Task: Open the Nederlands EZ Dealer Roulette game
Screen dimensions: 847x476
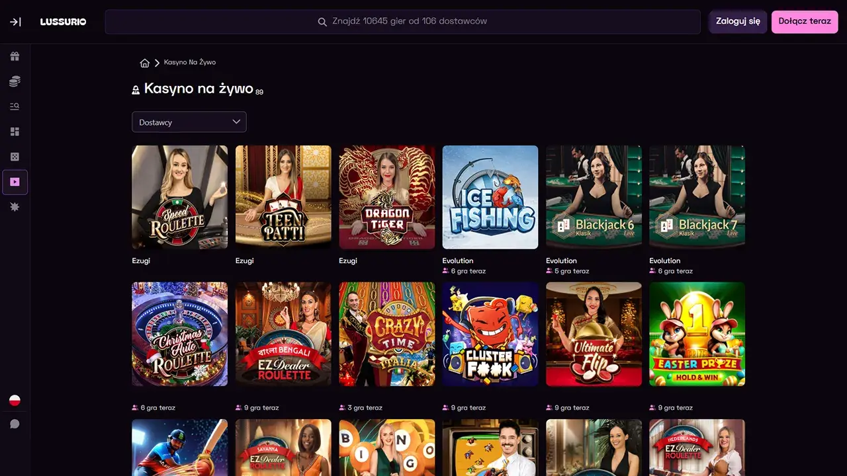Action: tap(697, 448)
